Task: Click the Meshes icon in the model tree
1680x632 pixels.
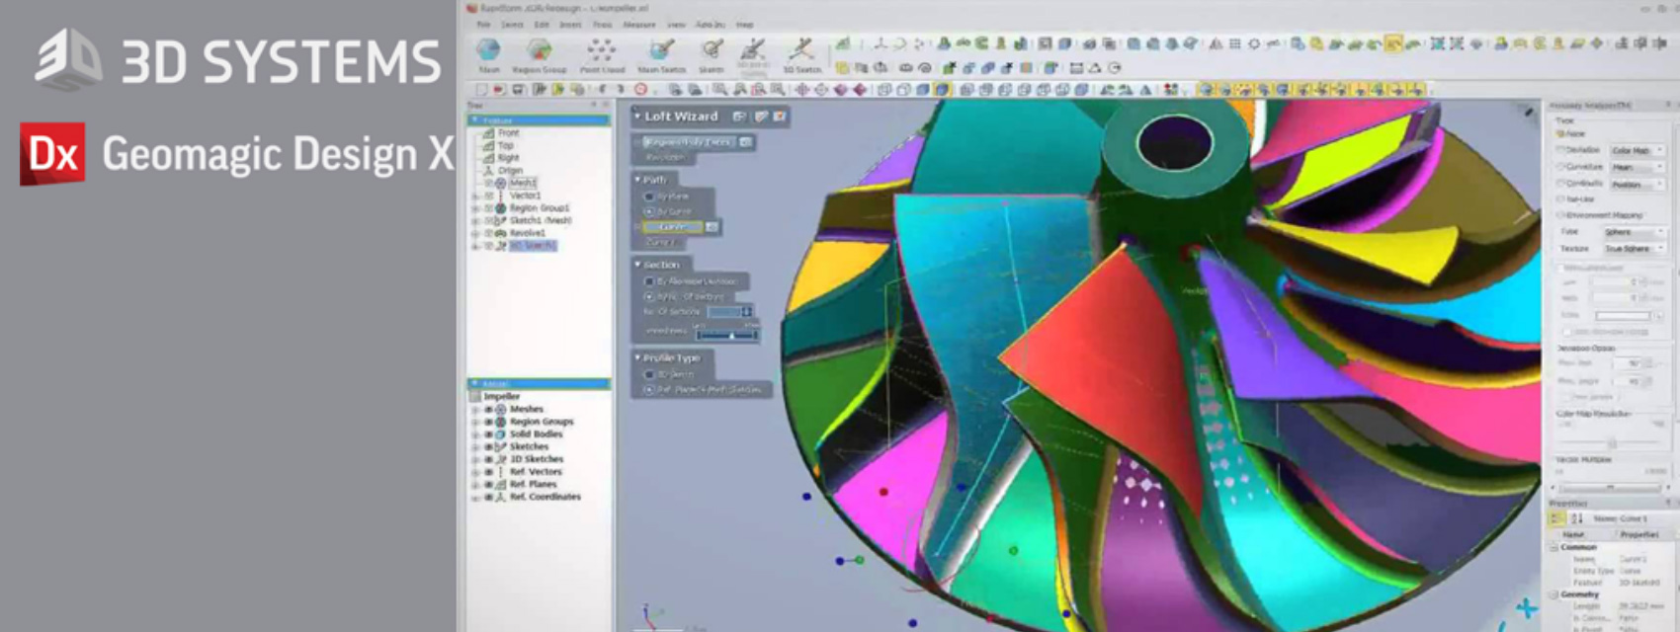Action: [500, 409]
